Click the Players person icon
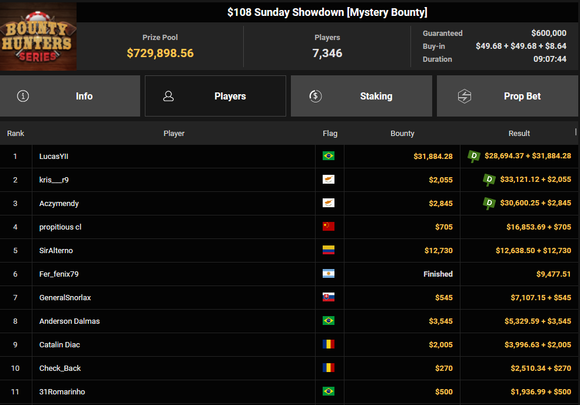580x405 pixels. pos(168,96)
